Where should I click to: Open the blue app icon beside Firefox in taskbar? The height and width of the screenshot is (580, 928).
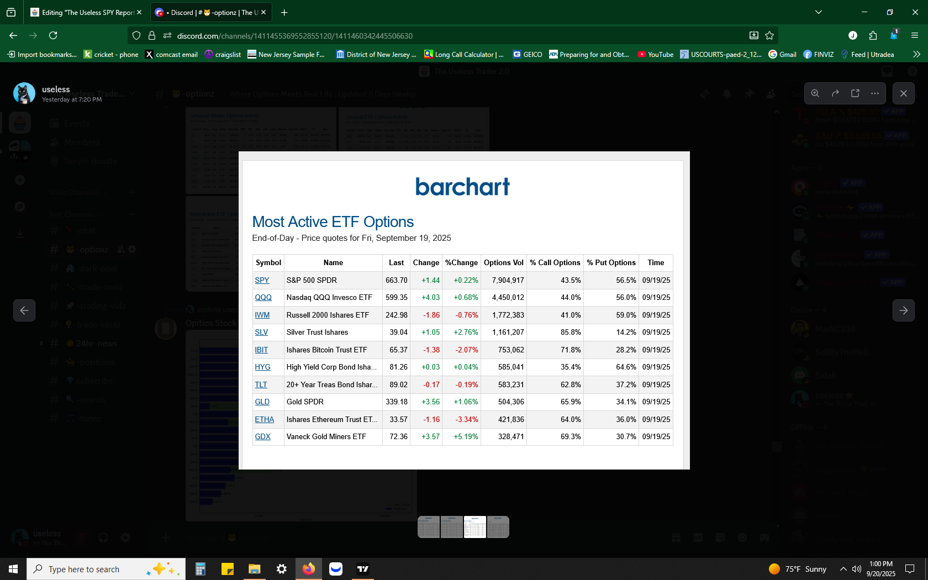coord(336,569)
